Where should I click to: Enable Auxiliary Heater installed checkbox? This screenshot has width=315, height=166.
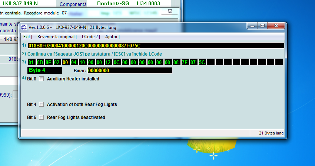point(42,79)
